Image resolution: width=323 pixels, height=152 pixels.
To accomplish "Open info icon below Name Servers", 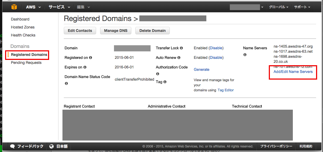I will 245,55.
